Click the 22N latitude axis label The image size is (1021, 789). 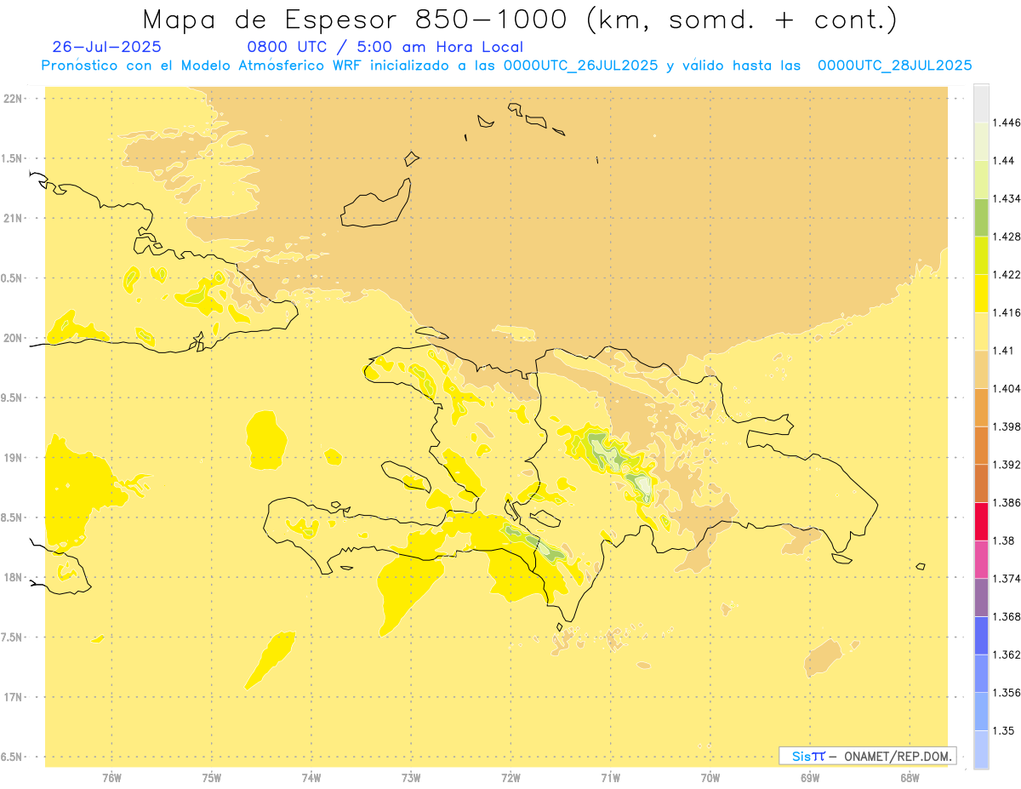[x=14, y=99]
